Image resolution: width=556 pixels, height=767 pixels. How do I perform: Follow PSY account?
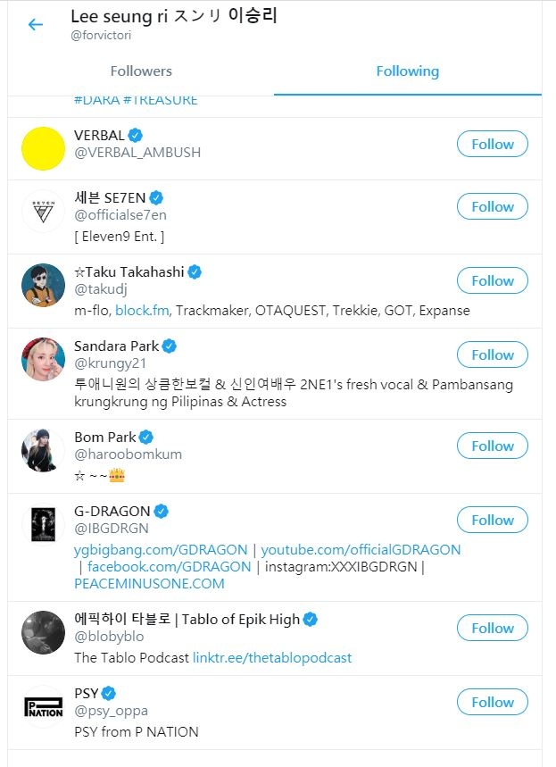(492, 702)
